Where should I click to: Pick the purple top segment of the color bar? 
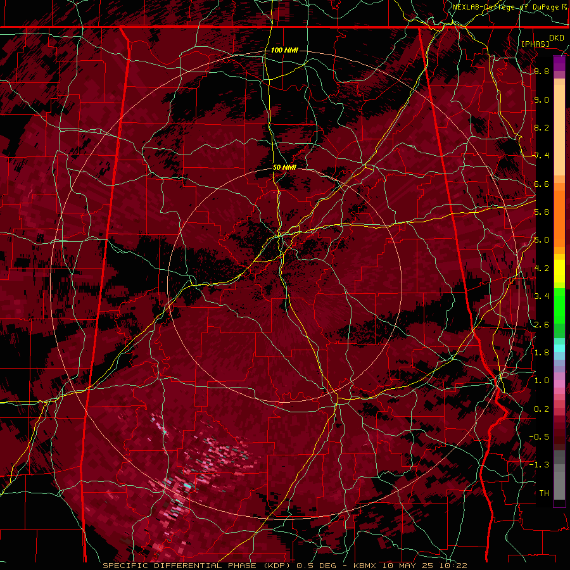click(x=559, y=63)
